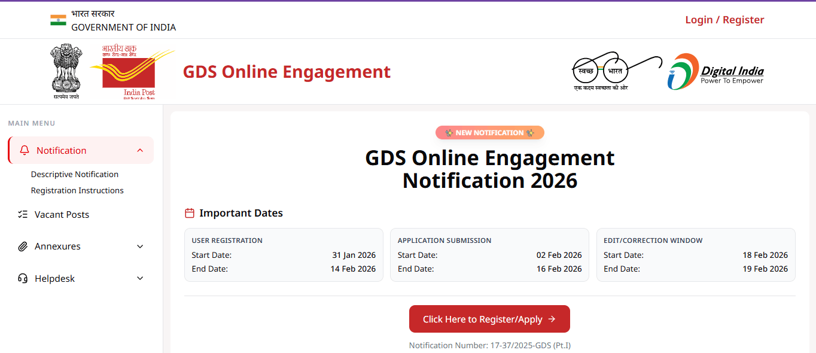The width and height of the screenshot is (816, 353).
Task: Click the national emblem of India
Action: click(x=66, y=71)
